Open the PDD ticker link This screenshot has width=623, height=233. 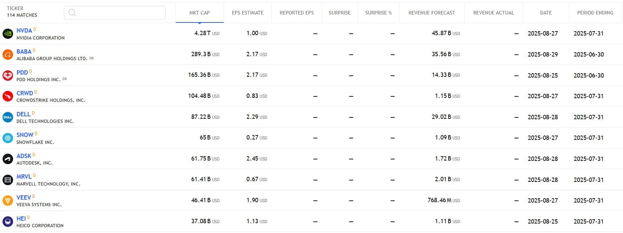22,72
